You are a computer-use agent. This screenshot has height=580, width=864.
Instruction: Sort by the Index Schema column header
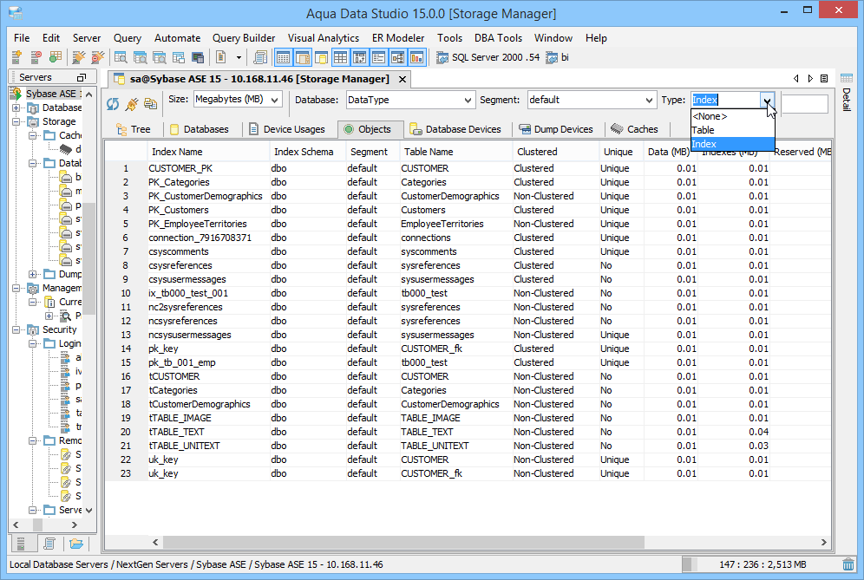pos(307,152)
